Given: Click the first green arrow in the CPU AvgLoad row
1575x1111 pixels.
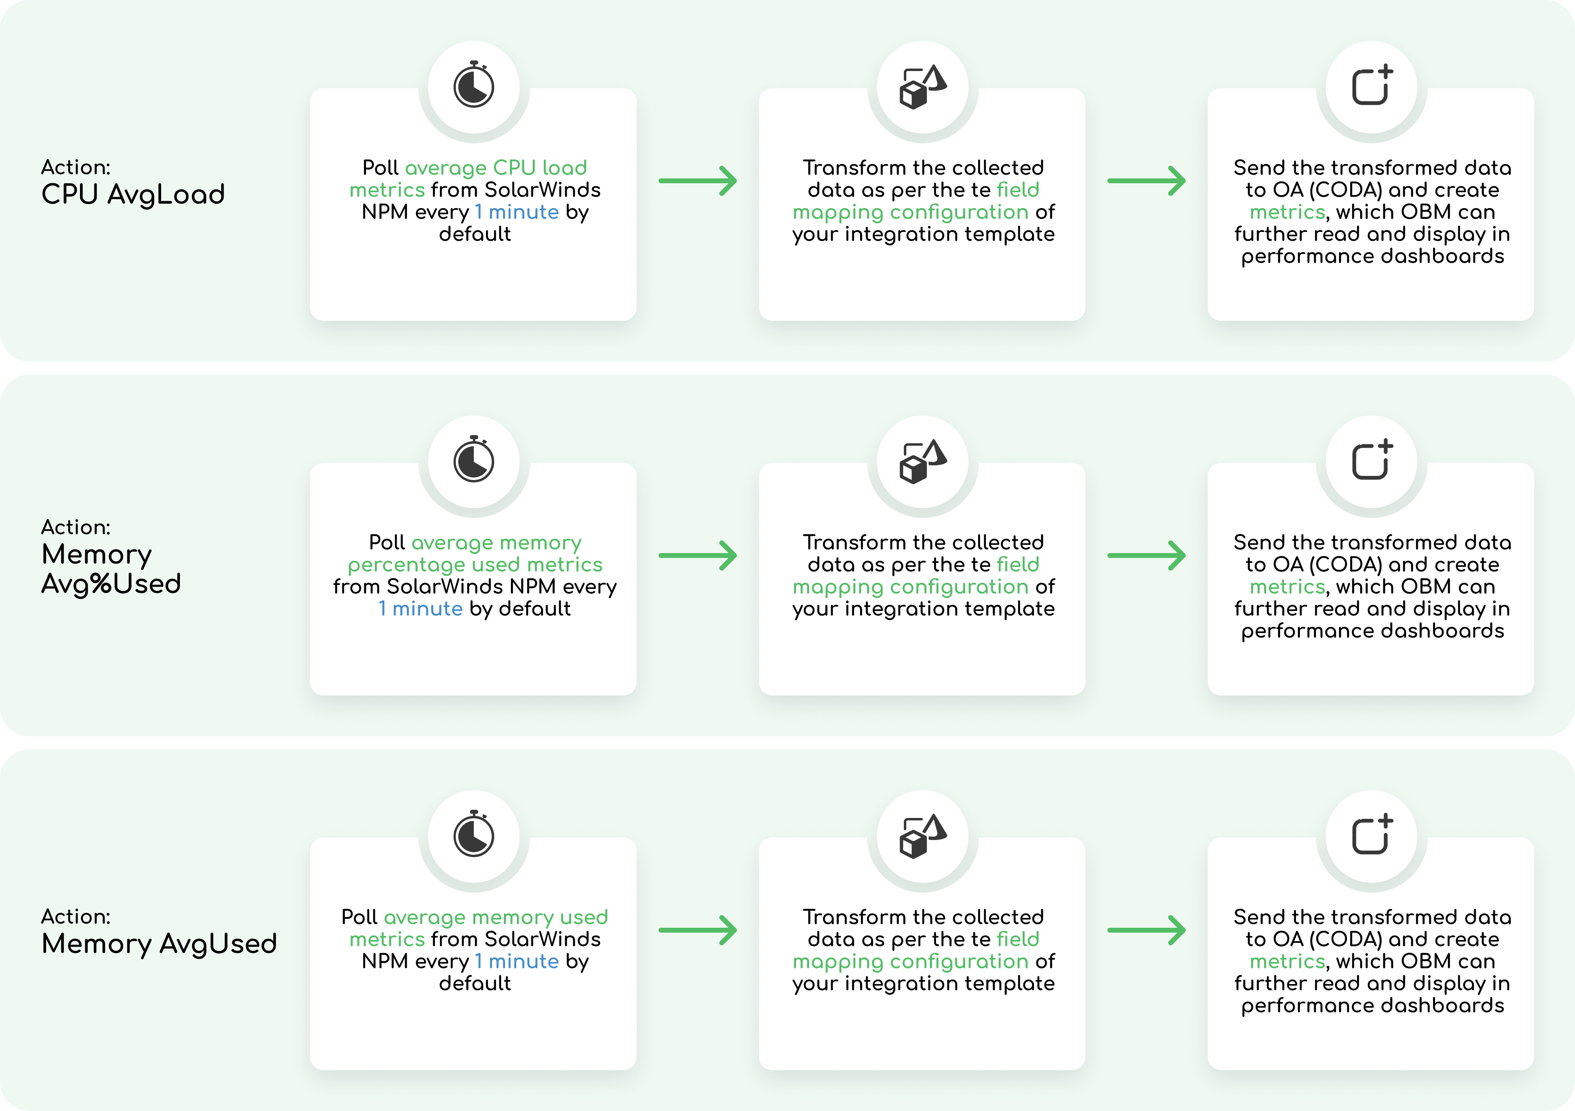Looking at the screenshot, I should [x=698, y=181].
